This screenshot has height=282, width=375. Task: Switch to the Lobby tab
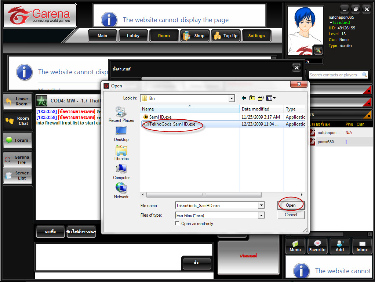coord(133,36)
